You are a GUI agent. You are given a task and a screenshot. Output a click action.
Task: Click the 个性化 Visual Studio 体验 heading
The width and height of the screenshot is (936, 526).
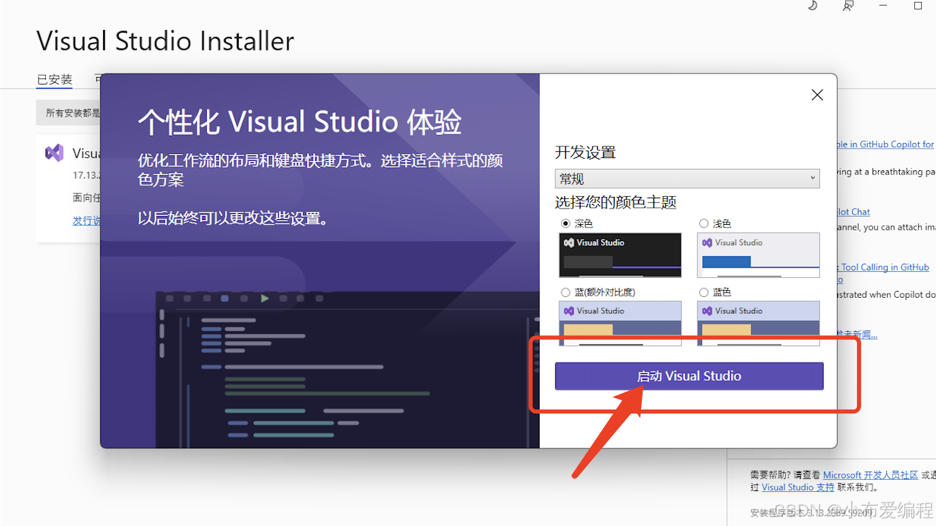pyautogui.click(x=300, y=123)
